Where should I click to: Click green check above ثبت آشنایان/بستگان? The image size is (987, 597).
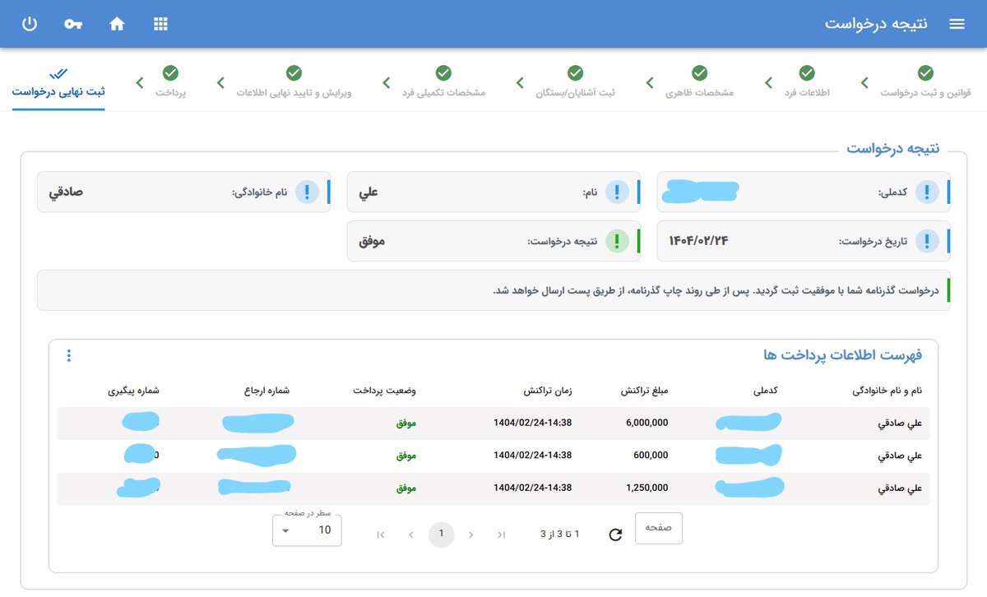(576, 73)
